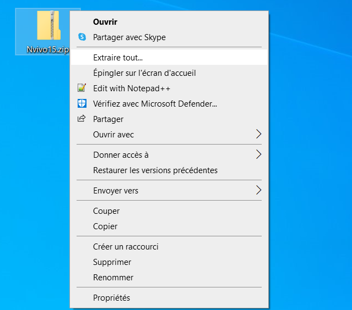Choose Créer un raccourci
The width and height of the screenshot is (352, 310).
(x=126, y=247)
